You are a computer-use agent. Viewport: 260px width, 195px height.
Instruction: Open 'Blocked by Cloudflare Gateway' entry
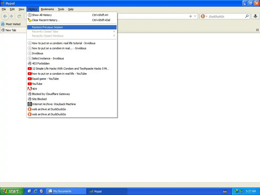tap(72, 94)
